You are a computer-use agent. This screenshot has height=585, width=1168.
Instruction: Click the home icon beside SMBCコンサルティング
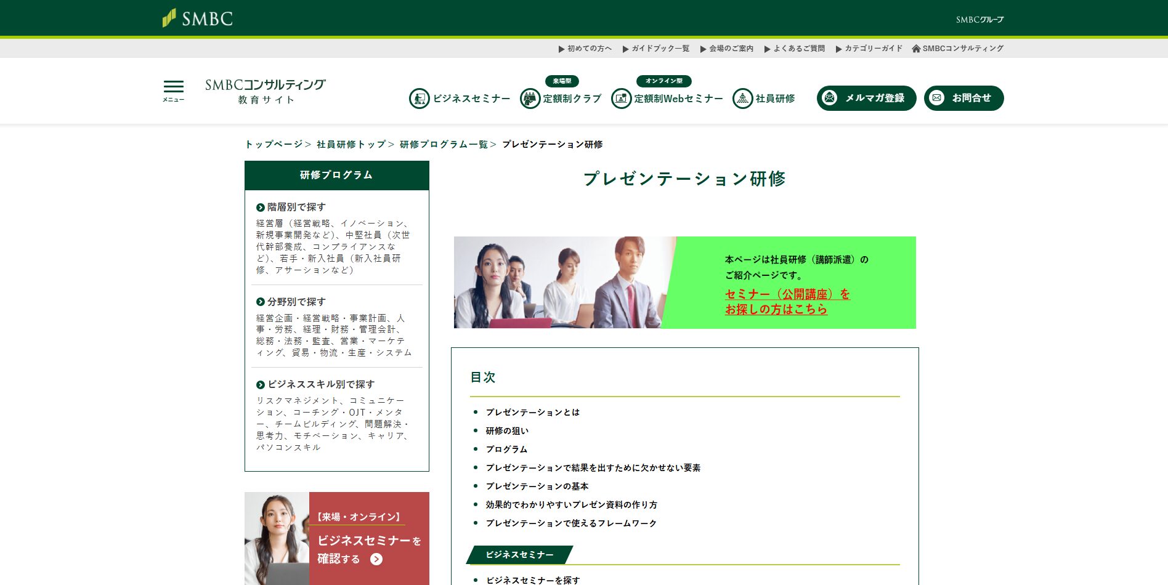click(x=916, y=49)
